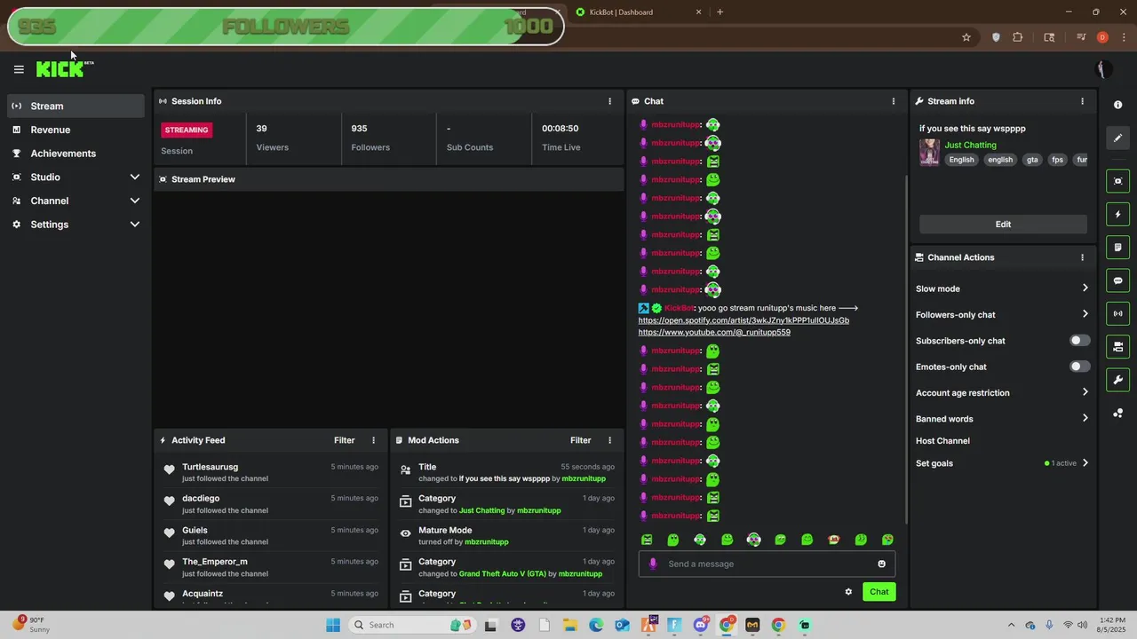Click Host Channel action
This screenshot has height=639, width=1137.
[x=942, y=441]
